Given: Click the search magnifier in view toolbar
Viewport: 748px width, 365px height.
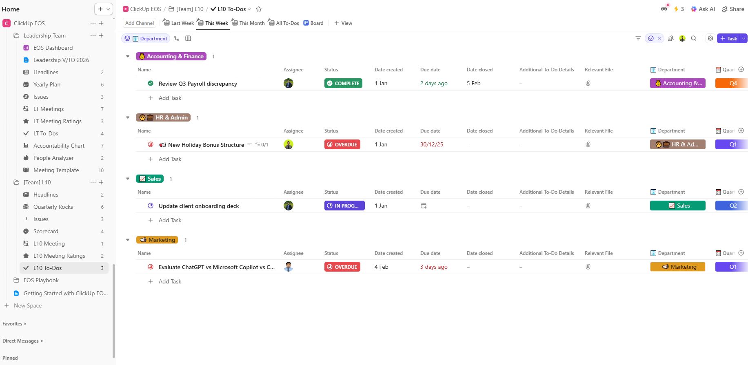Looking at the screenshot, I should pos(693,38).
